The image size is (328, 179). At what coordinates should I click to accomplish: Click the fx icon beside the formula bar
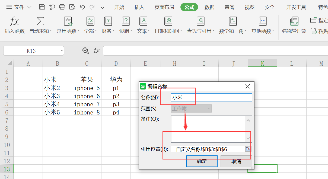(96, 51)
